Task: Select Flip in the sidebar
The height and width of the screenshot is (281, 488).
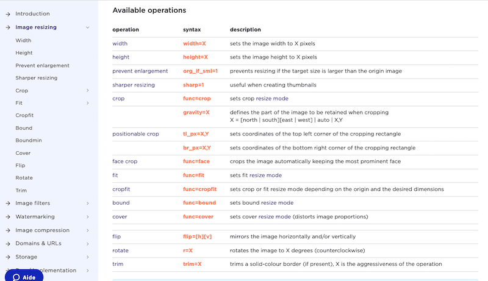Action: click(20, 166)
